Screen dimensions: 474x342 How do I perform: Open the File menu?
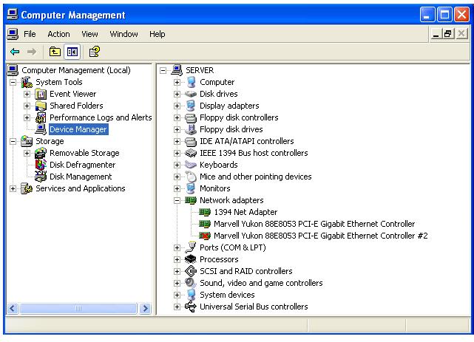pyautogui.click(x=30, y=34)
